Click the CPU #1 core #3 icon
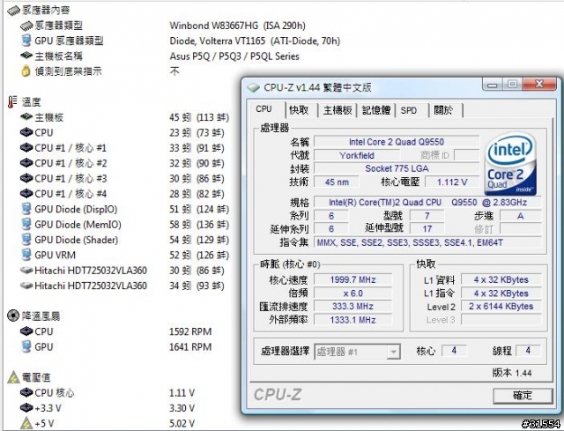Viewport: 564px width, 431px height. pos(26,178)
